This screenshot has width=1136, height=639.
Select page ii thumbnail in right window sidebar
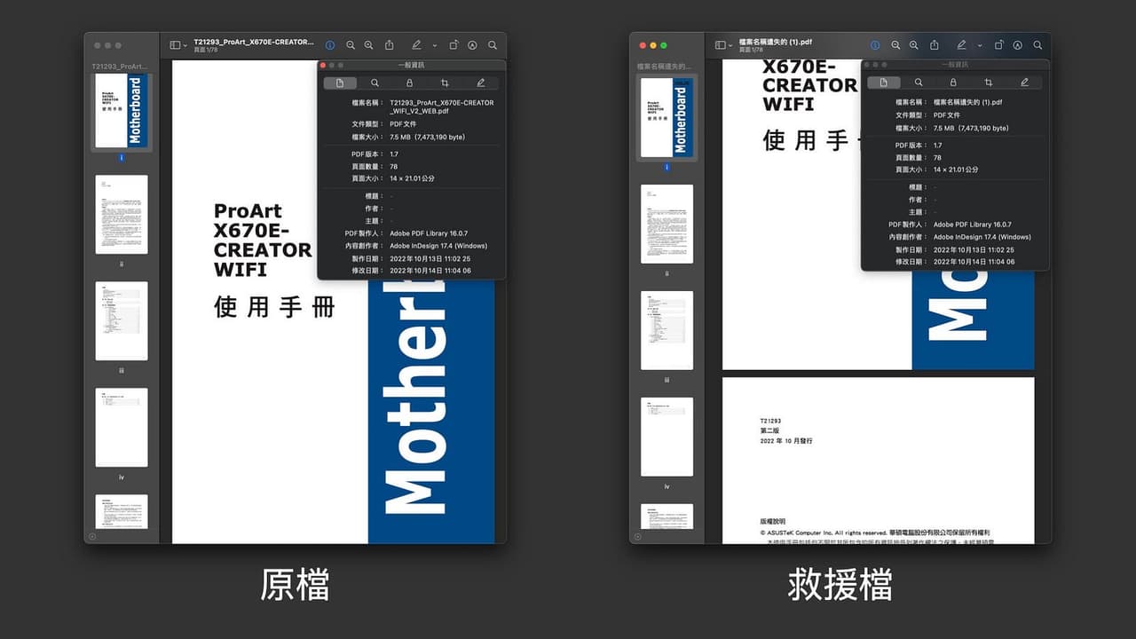[667, 224]
